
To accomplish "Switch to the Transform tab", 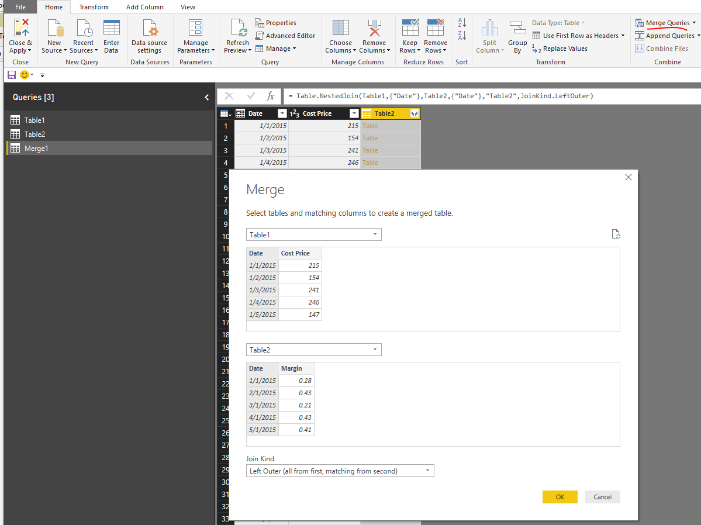I will pos(94,7).
